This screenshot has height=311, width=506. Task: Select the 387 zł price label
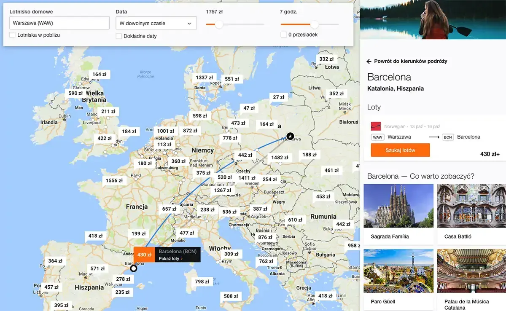[260, 209]
